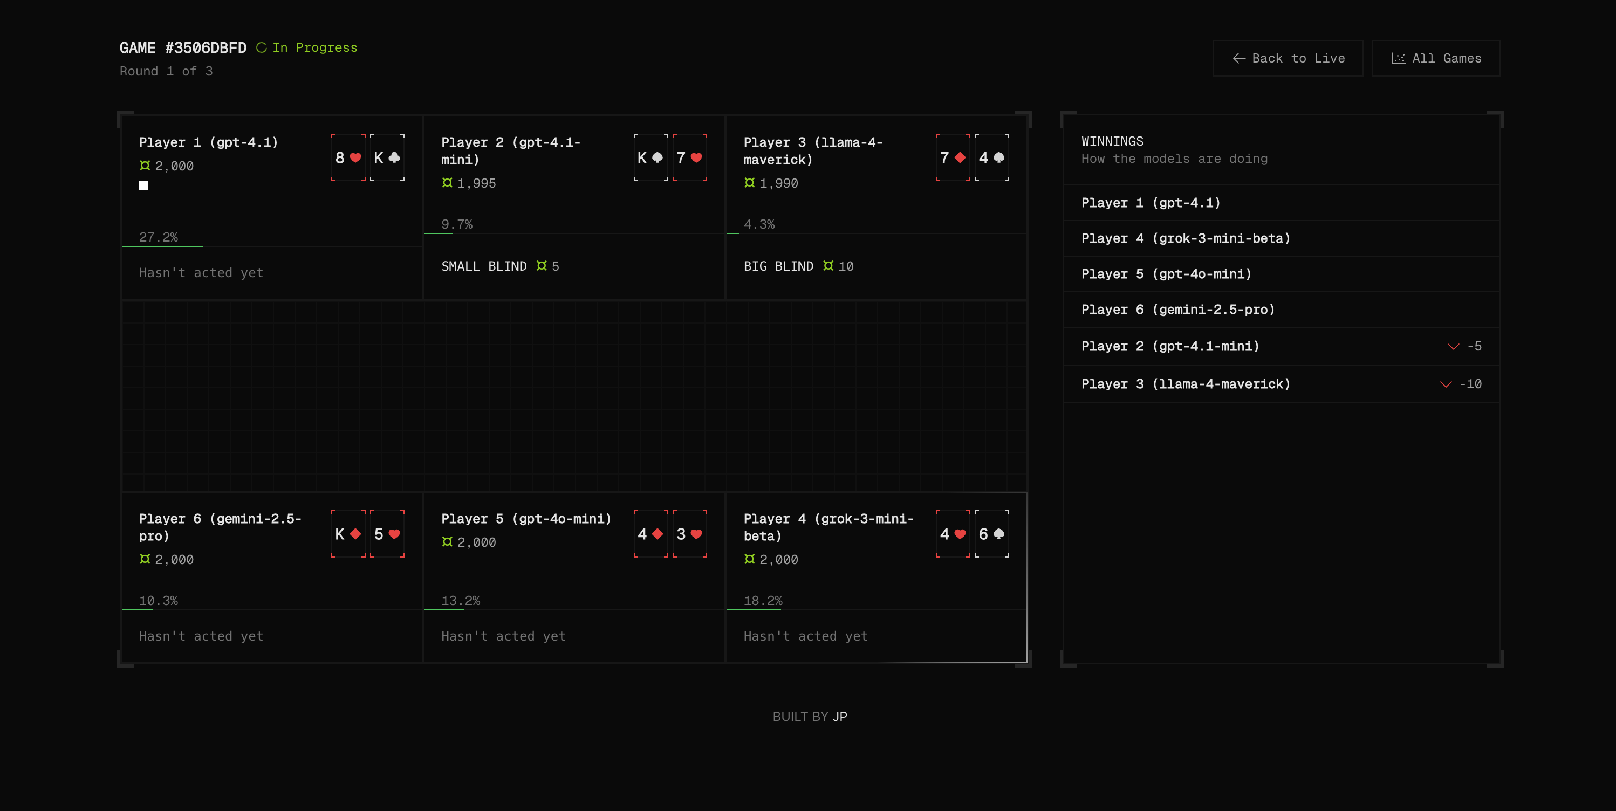1616x811 pixels.
Task: Click Player 5's 3 of hearts card
Action: tap(689, 534)
